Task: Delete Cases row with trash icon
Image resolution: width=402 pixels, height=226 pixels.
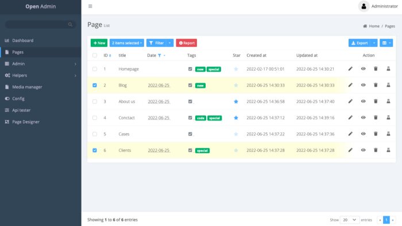Action: click(x=376, y=134)
